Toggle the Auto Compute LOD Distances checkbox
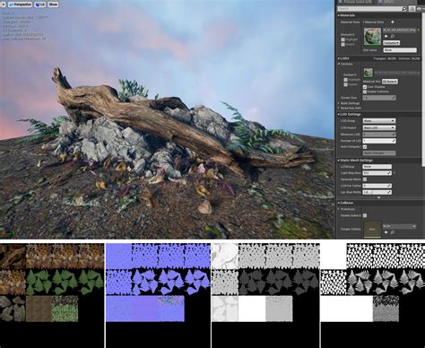The width and height of the screenshot is (425, 348). (365, 147)
